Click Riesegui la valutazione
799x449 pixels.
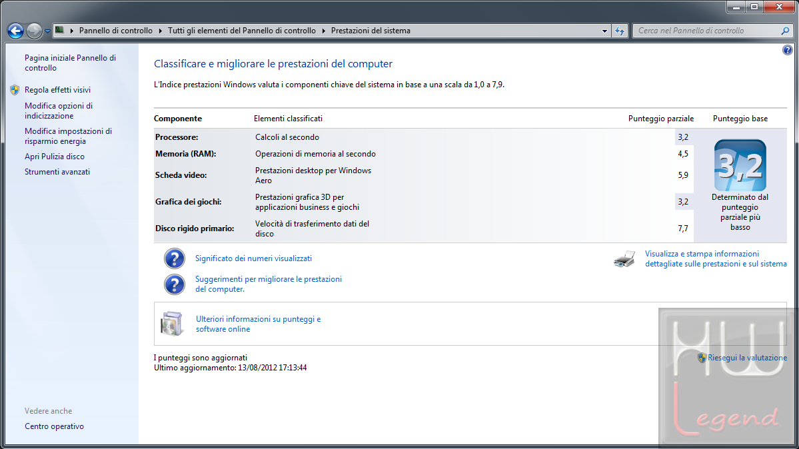[747, 358]
